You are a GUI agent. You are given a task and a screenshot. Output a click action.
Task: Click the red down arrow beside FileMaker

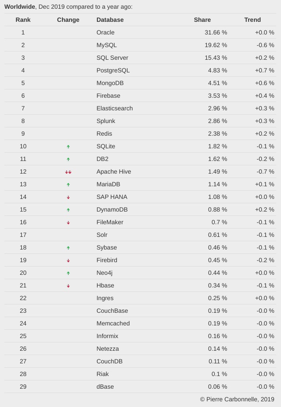68,222
